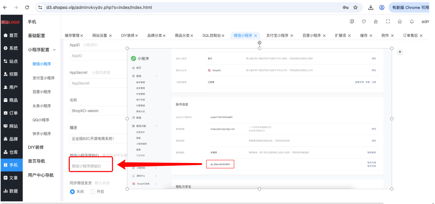Image resolution: width=435 pixels, height=204 pixels.
Task: Go to the home house icon
Action: 400,21
